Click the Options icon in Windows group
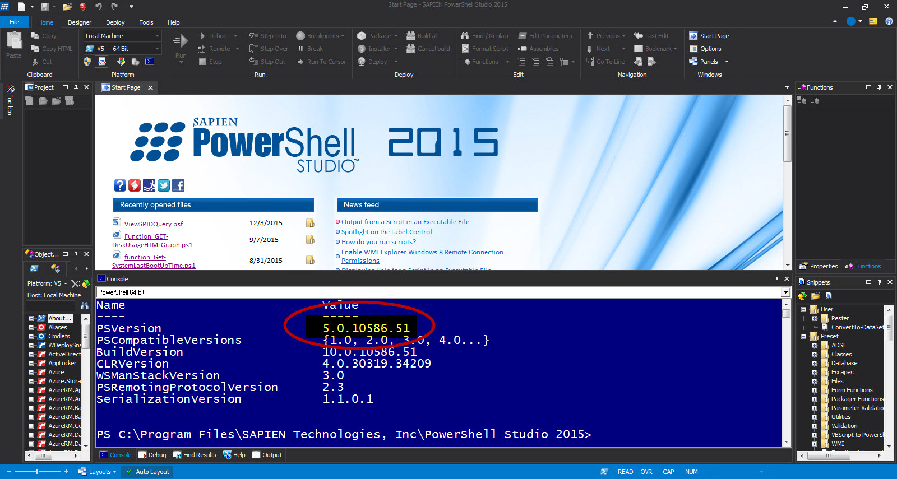This screenshot has height=479, width=897. [x=693, y=49]
